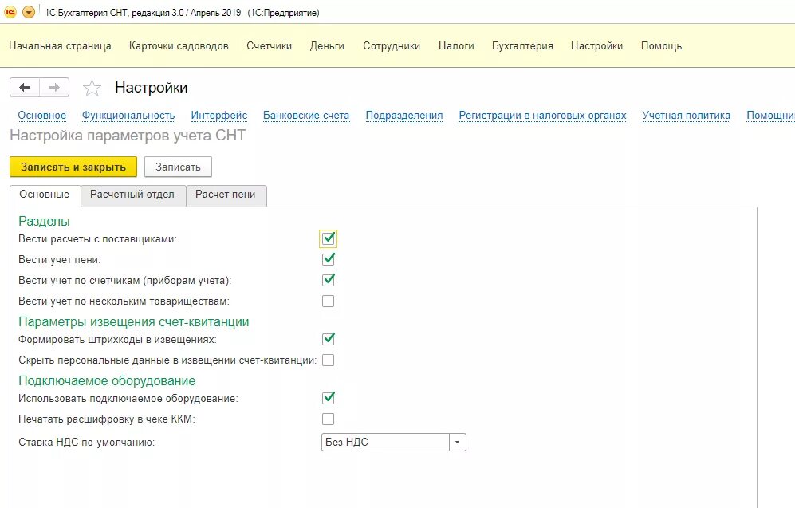Enable Вести учет по нескольким товариществам
Screen dimensions: 795x508
coord(329,301)
